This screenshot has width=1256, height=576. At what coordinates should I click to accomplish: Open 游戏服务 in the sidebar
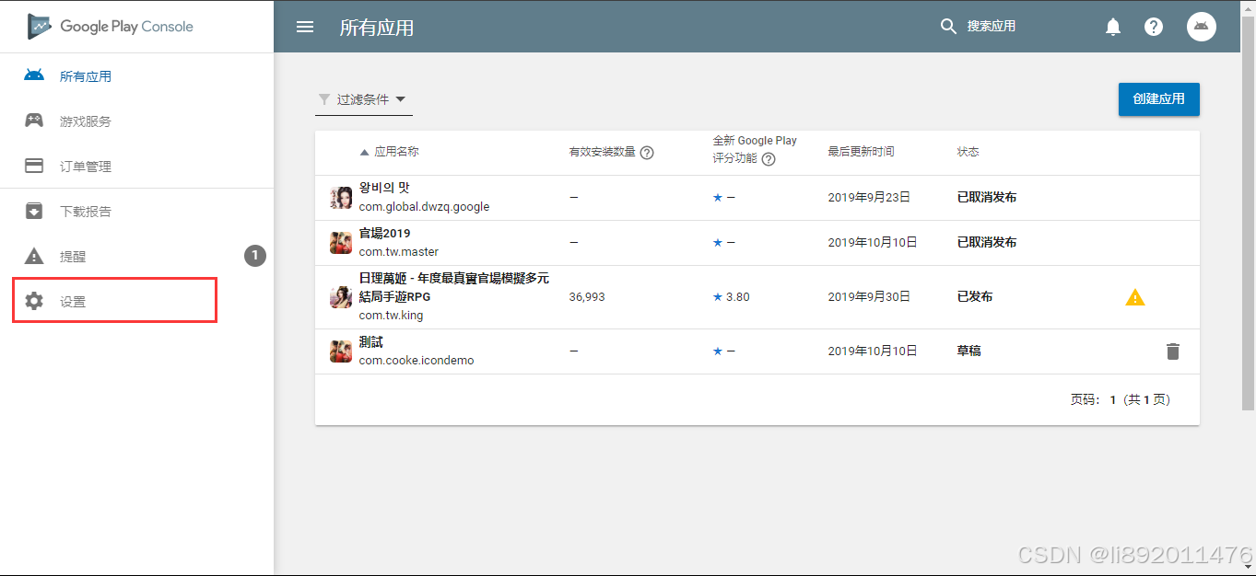[x=86, y=121]
